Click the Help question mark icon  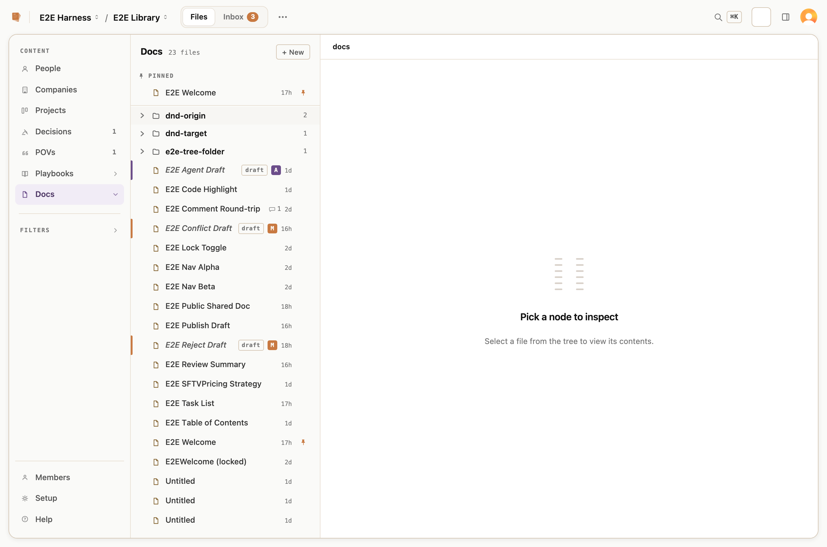click(x=25, y=519)
